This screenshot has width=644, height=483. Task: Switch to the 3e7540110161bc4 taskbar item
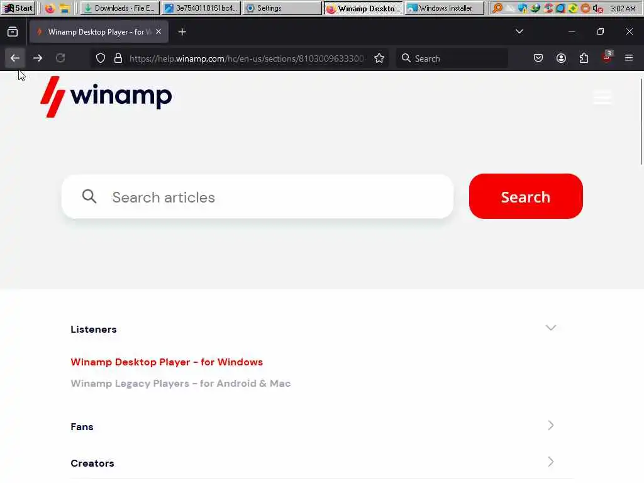pyautogui.click(x=201, y=8)
